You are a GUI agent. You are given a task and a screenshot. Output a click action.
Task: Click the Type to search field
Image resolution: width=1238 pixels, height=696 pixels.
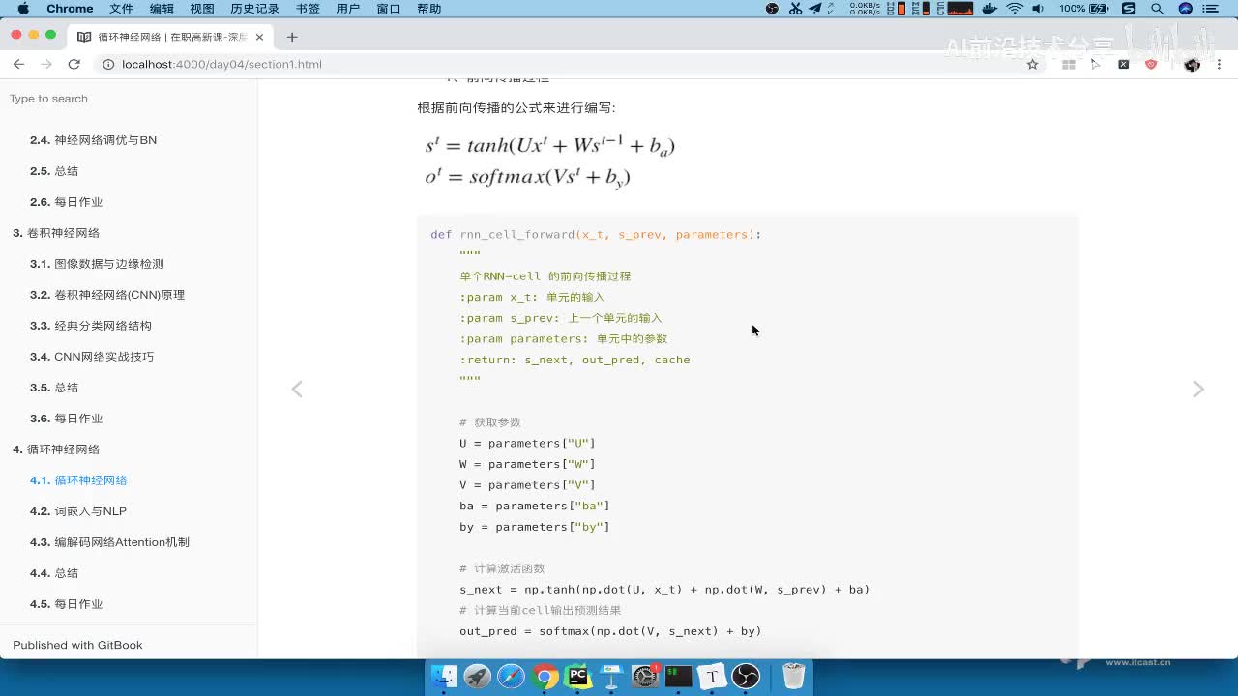[129, 99]
